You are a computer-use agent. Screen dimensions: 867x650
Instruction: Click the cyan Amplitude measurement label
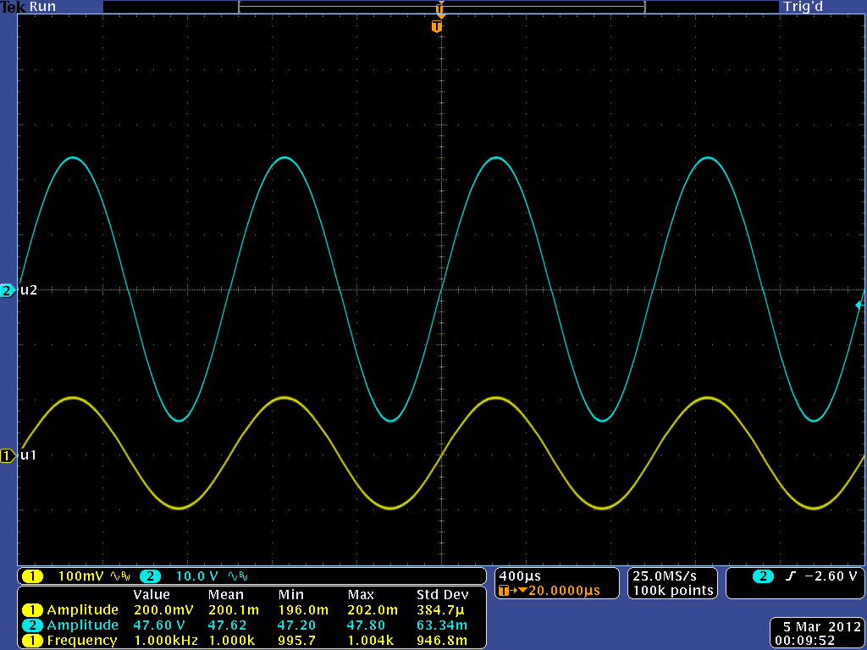[83, 625]
